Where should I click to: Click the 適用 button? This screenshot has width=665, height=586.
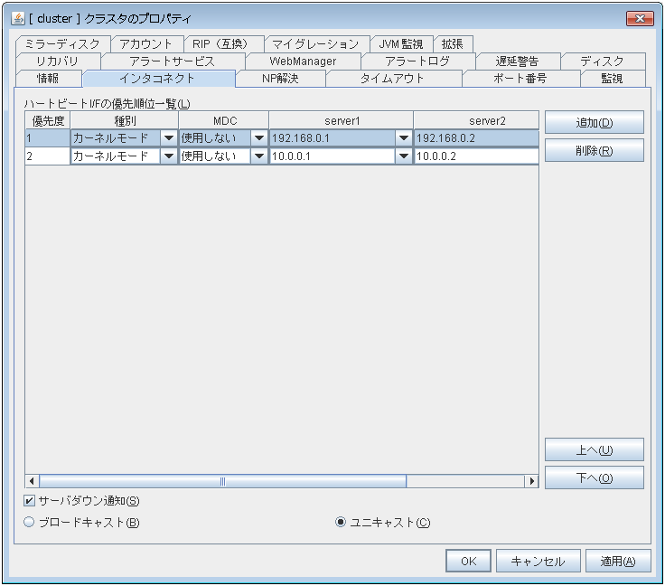[x=618, y=561]
